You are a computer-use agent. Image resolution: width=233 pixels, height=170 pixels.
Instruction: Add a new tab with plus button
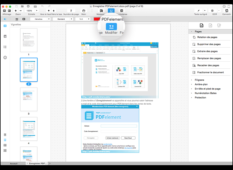point(50,164)
